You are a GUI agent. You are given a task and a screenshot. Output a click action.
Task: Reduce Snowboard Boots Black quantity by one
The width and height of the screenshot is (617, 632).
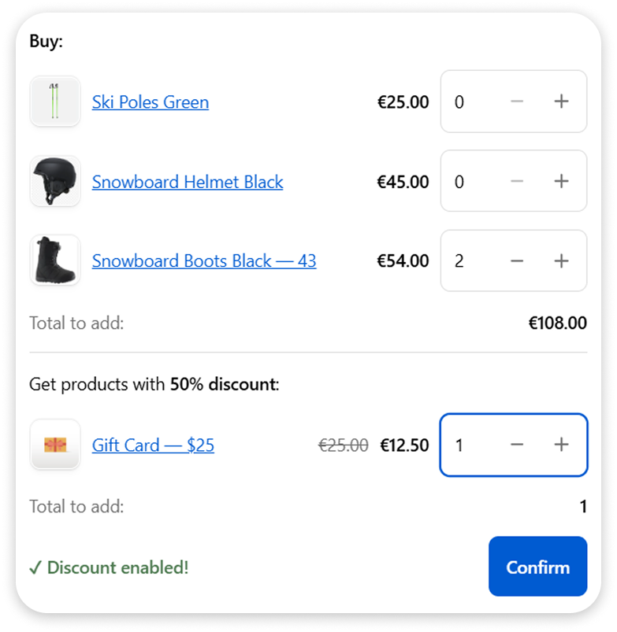pyautogui.click(x=517, y=261)
